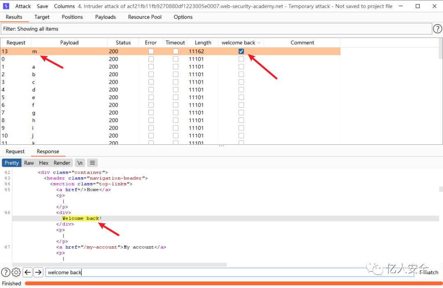Image resolution: width=443 pixels, height=288 pixels.
Task: Click the search field containing welcome back
Action: [x=229, y=272]
